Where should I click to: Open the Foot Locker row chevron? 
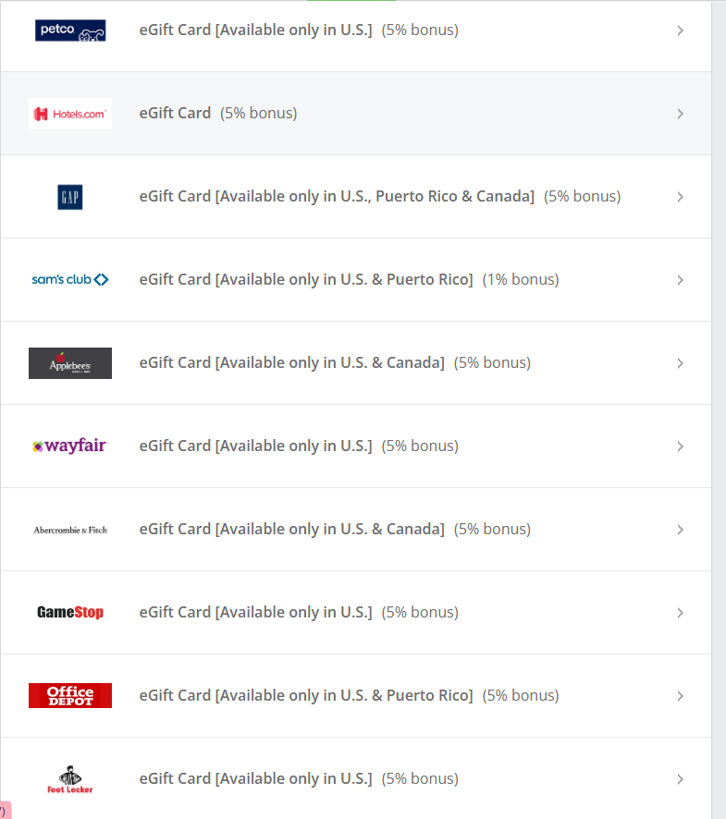(680, 779)
